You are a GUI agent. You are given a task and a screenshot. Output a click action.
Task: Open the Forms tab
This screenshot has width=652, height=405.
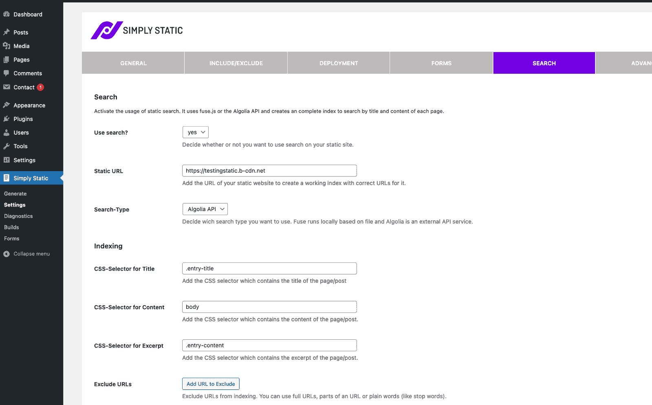pyautogui.click(x=441, y=63)
